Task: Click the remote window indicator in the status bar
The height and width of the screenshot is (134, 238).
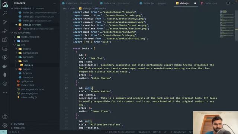Action: pyautogui.click(x=3, y=132)
